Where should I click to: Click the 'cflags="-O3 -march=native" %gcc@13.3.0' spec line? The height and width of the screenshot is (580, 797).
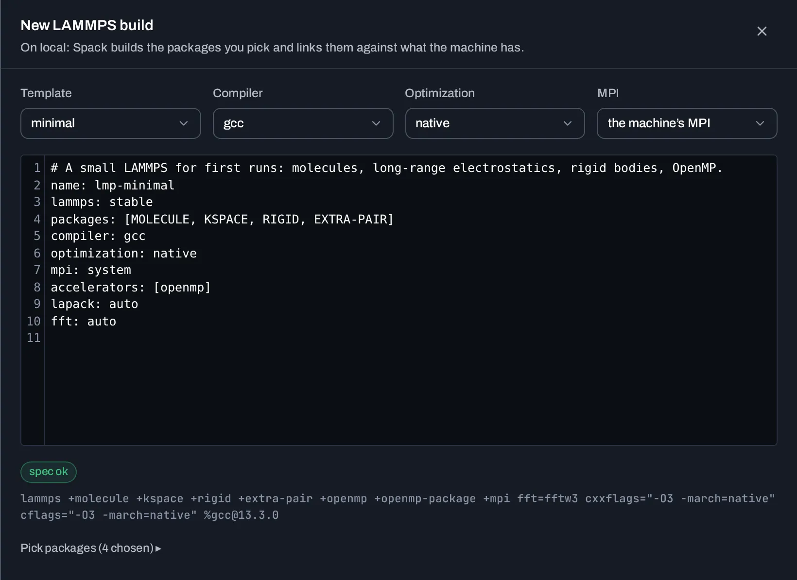tap(150, 515)
